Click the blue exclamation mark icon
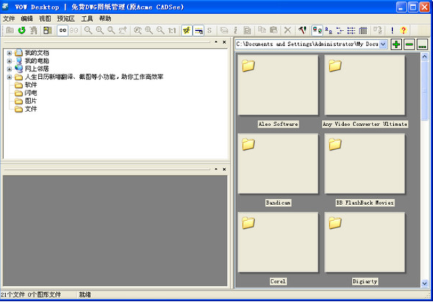Image resolution: width=433 pixels, height=302 pixels. pos(392,31)
